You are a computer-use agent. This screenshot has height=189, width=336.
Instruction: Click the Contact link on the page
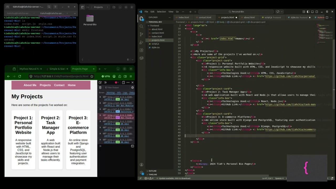[x=59, y=85]
